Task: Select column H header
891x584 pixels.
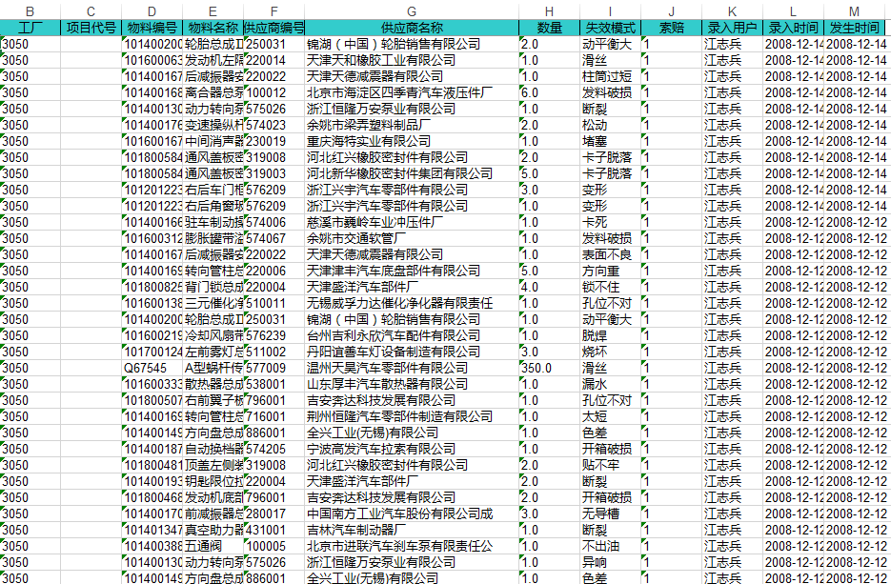Action: [x=549, y=12]
